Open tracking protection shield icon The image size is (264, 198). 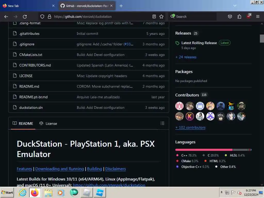pos(42,16)
